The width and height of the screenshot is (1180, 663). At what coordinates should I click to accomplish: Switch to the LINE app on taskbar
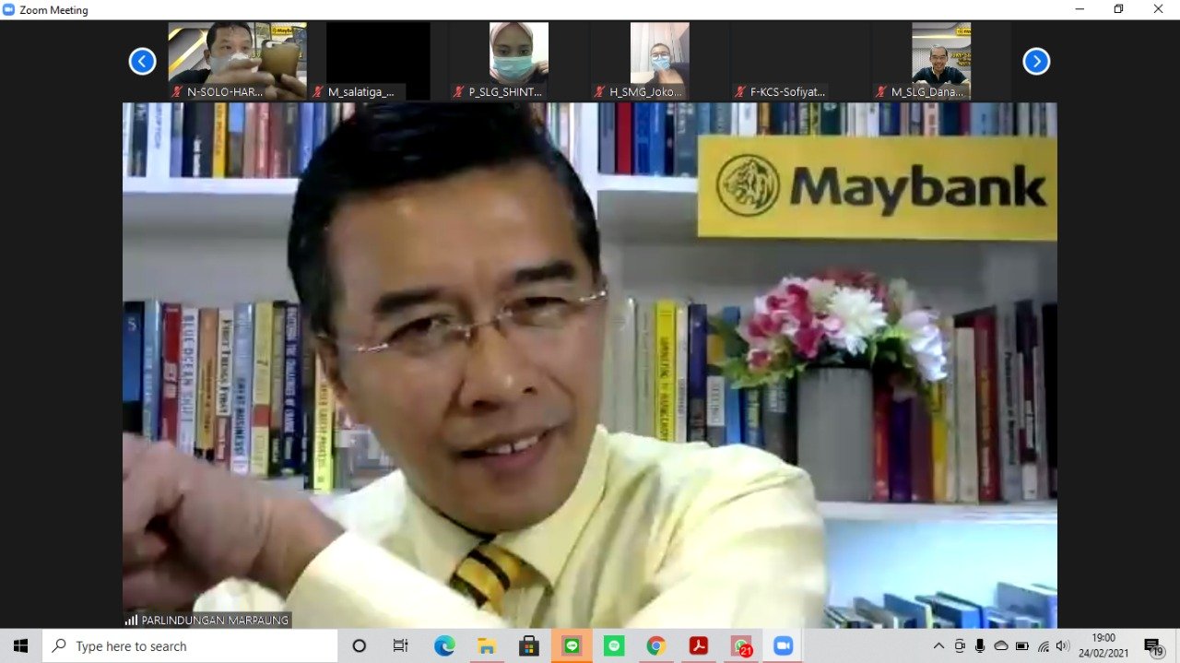pyautogui.click(x=572, y=645)
